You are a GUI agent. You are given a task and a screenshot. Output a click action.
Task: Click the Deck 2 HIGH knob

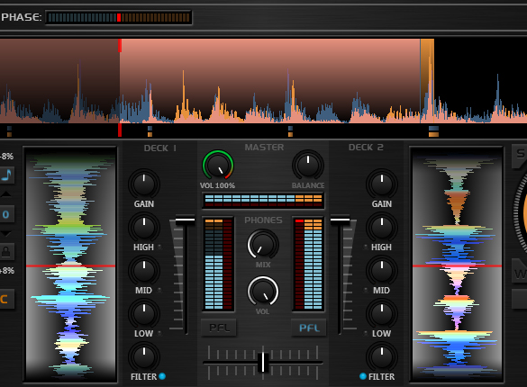381,228
